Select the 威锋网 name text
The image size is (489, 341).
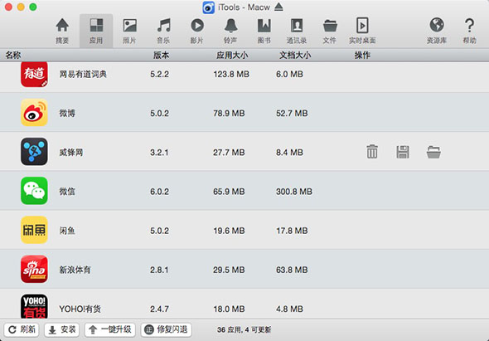[x=71, y=153]
